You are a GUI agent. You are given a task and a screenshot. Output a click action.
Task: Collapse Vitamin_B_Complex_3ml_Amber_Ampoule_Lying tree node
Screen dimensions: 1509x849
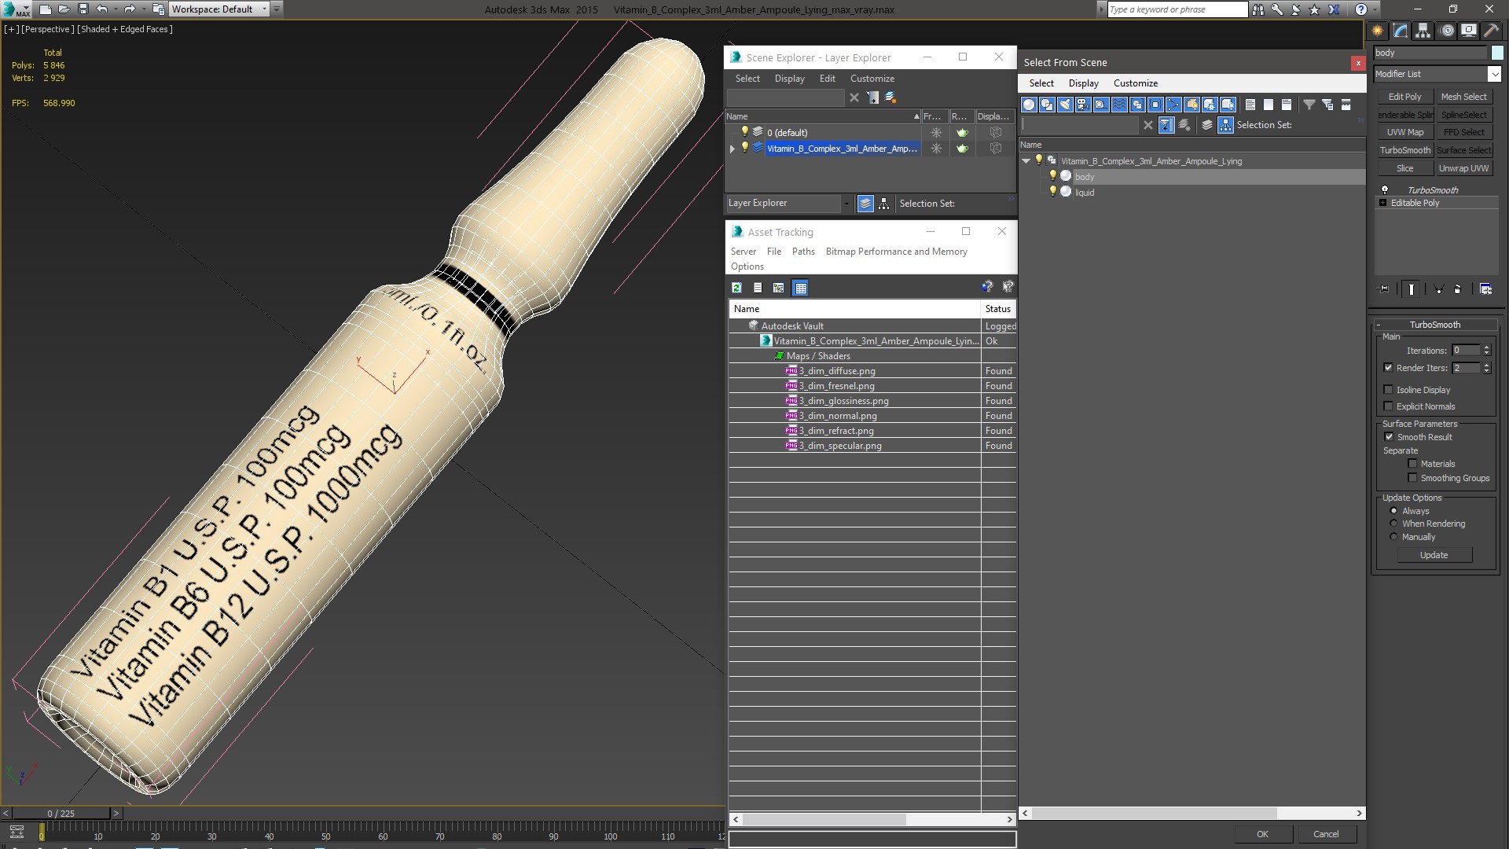(1026, 161)
